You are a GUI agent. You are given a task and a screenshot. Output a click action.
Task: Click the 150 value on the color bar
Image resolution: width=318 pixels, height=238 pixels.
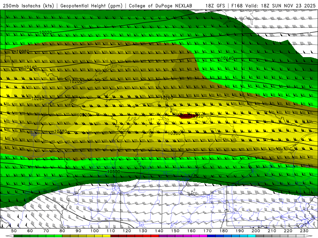175,231
